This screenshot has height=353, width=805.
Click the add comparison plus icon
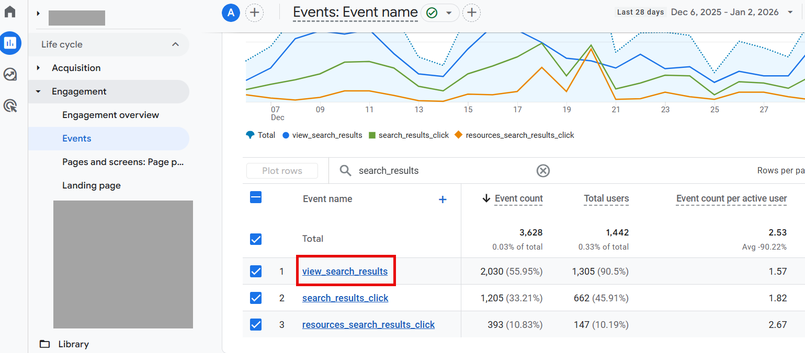click(254, 13)
